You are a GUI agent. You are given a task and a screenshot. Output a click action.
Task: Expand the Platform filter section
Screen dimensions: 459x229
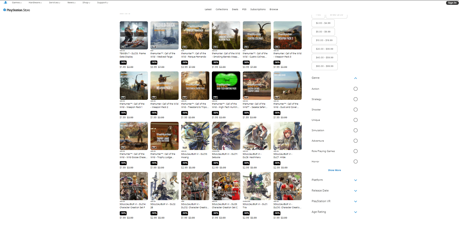pyautogui.click(x=355, y=180)
